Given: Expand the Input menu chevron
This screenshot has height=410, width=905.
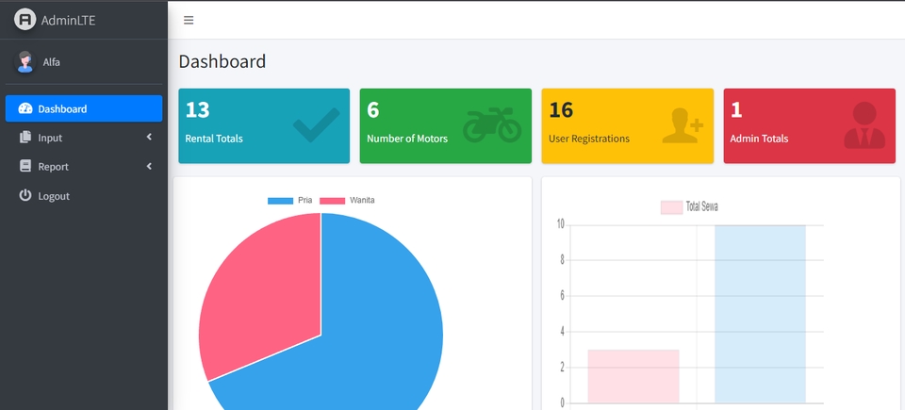Looking at the screenshot, I should pos(149,137).
